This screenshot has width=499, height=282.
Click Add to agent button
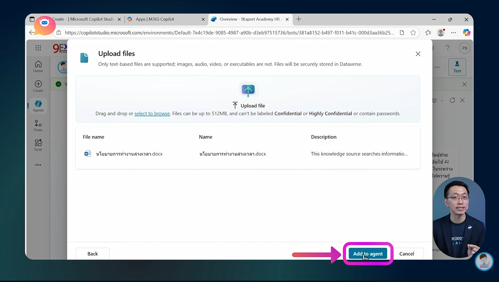click(368, 253)
